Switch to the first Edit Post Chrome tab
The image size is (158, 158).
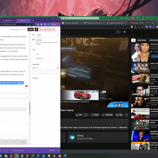point(9,20)
